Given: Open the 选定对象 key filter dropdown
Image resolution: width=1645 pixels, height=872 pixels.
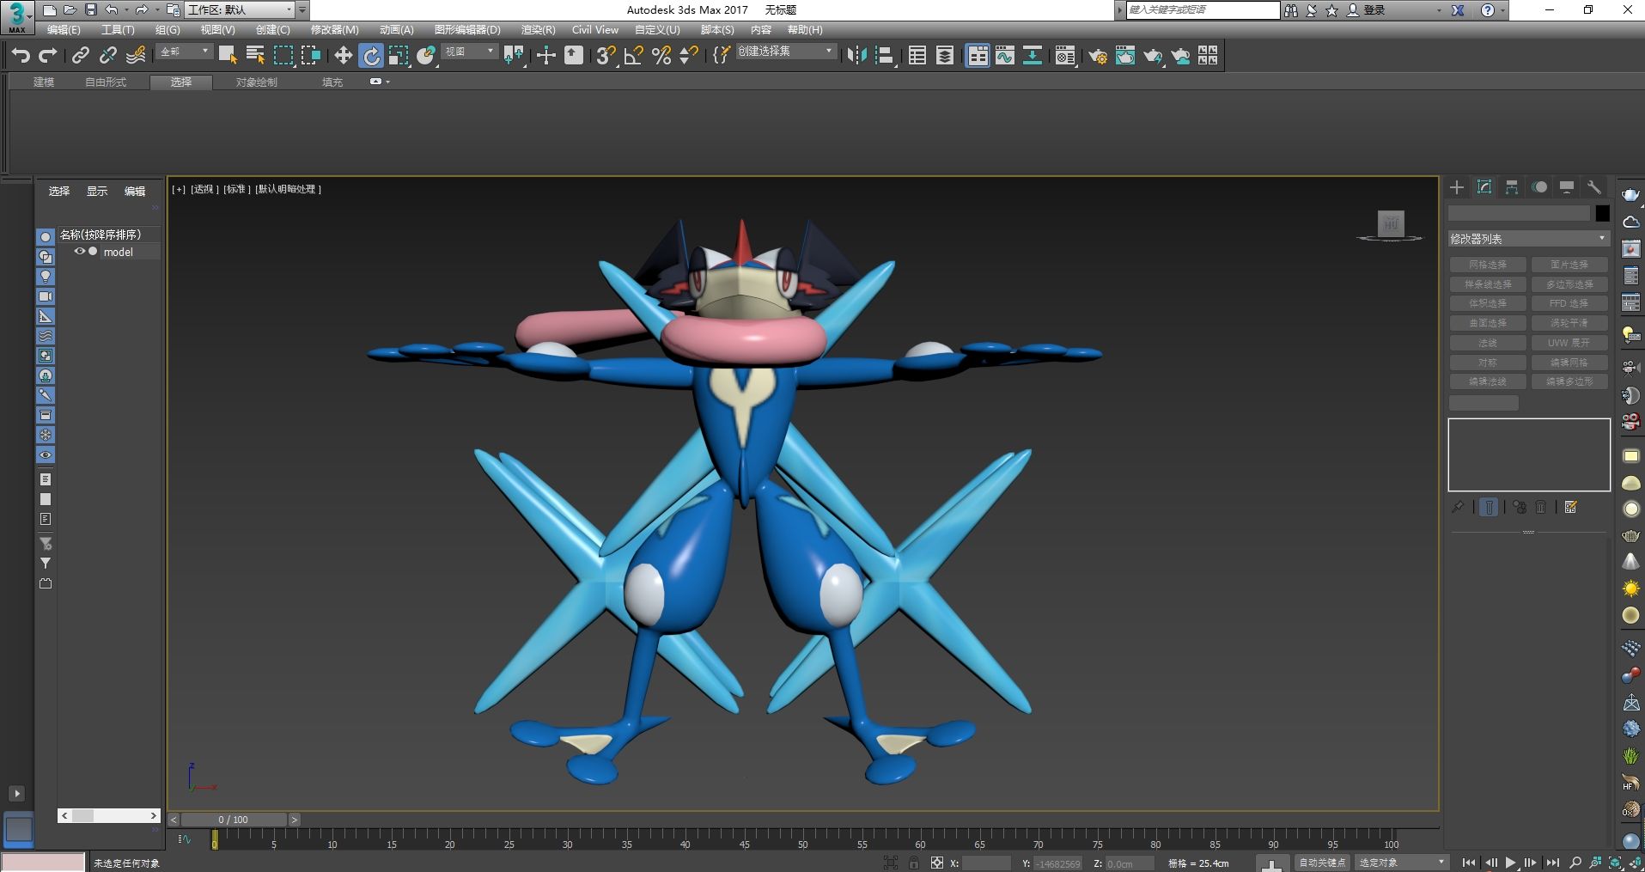Looking at the screenshot, I should click(1402, 863).
